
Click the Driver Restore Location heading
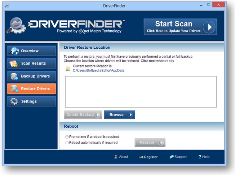[x=87, y=48]
